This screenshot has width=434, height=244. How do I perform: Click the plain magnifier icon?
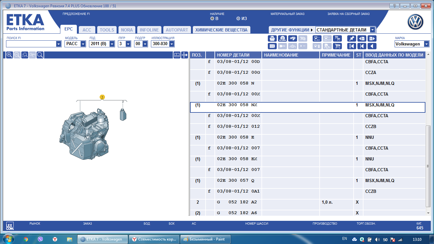(x=40, y=55)
